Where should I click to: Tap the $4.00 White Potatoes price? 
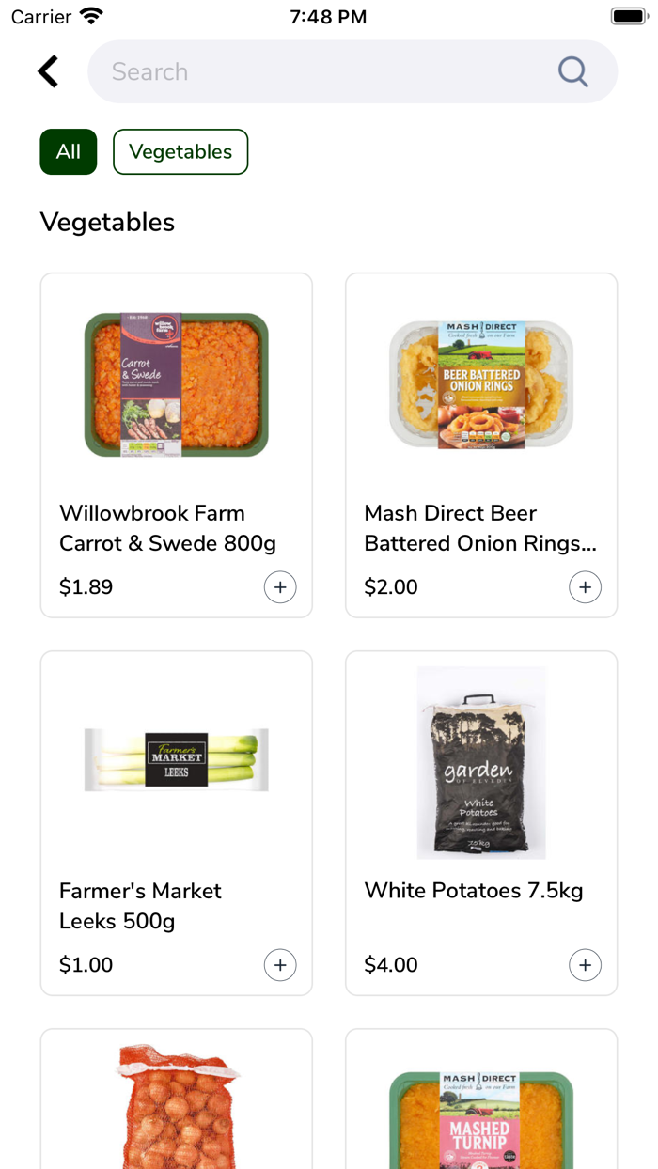(x=391, y=965)
